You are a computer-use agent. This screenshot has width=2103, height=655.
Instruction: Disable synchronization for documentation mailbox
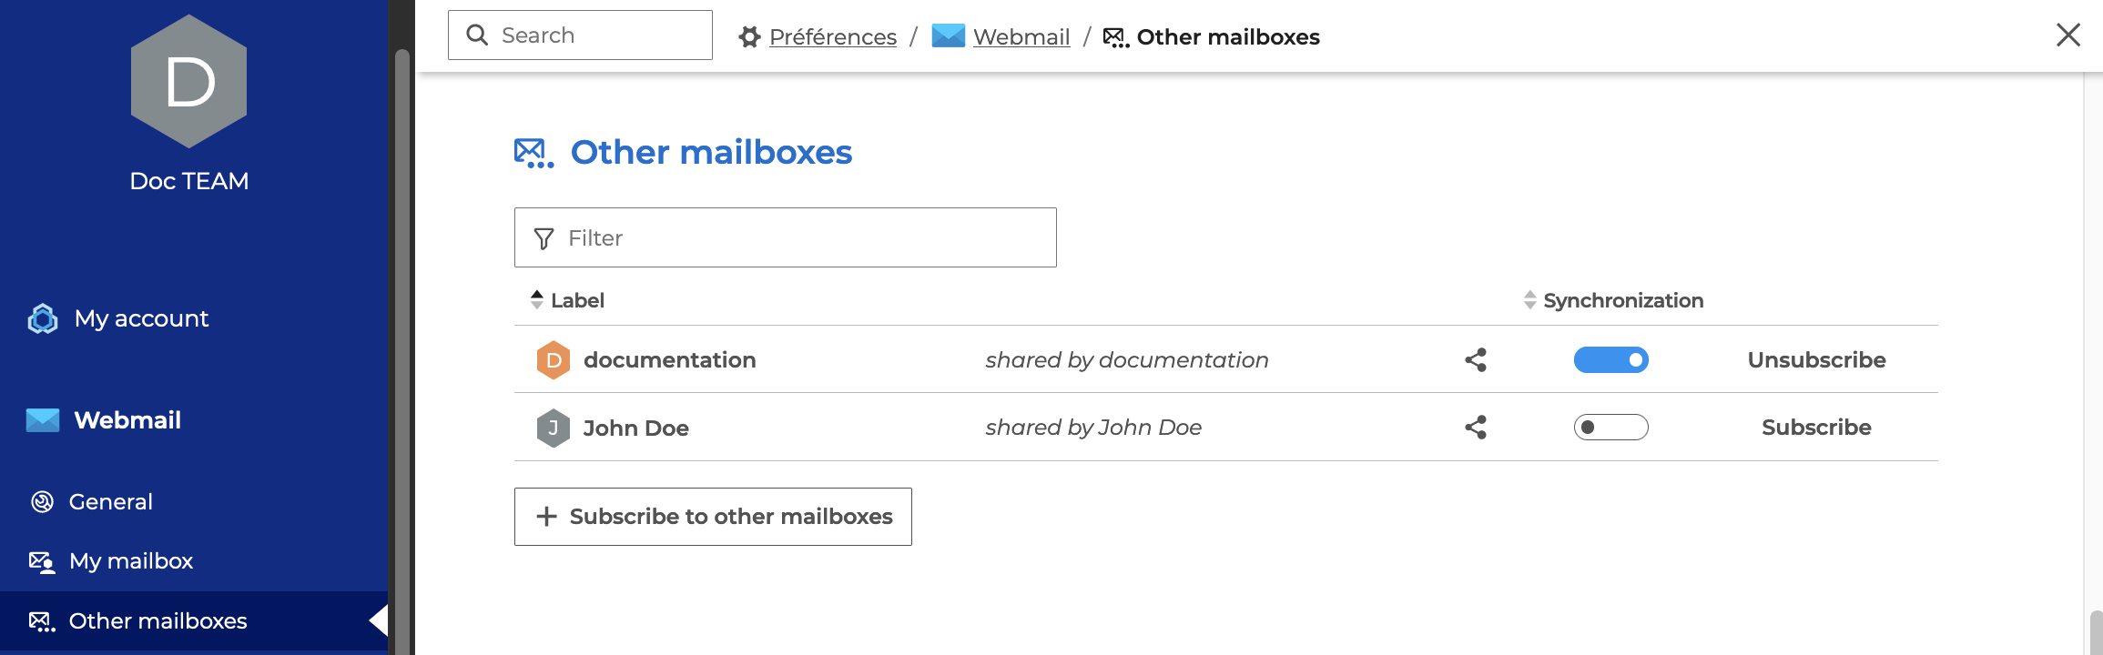(1610, 360)
